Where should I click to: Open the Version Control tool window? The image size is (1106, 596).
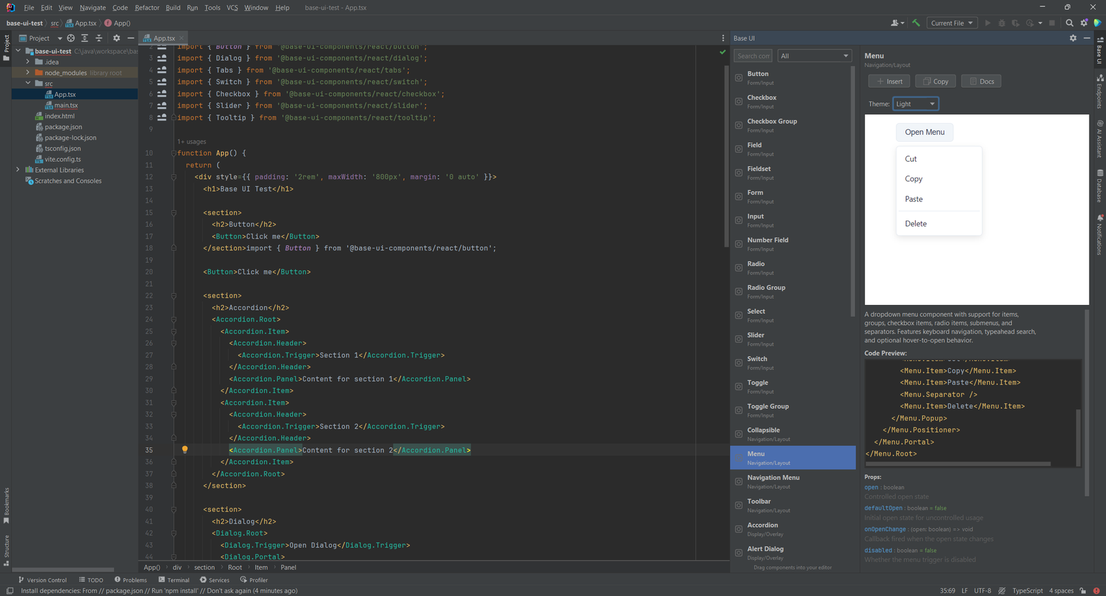point(42,580)
